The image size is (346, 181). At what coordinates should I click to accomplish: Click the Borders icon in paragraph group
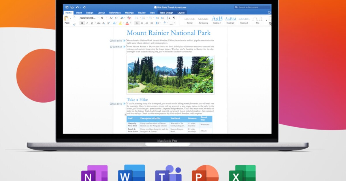[171, 23]
